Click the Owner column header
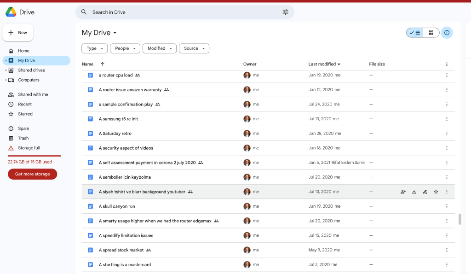Viewport: 471px width, 274px height. (250, 64)
